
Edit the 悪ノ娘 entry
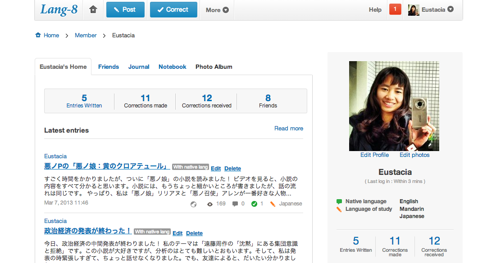[x=216, y=169]
